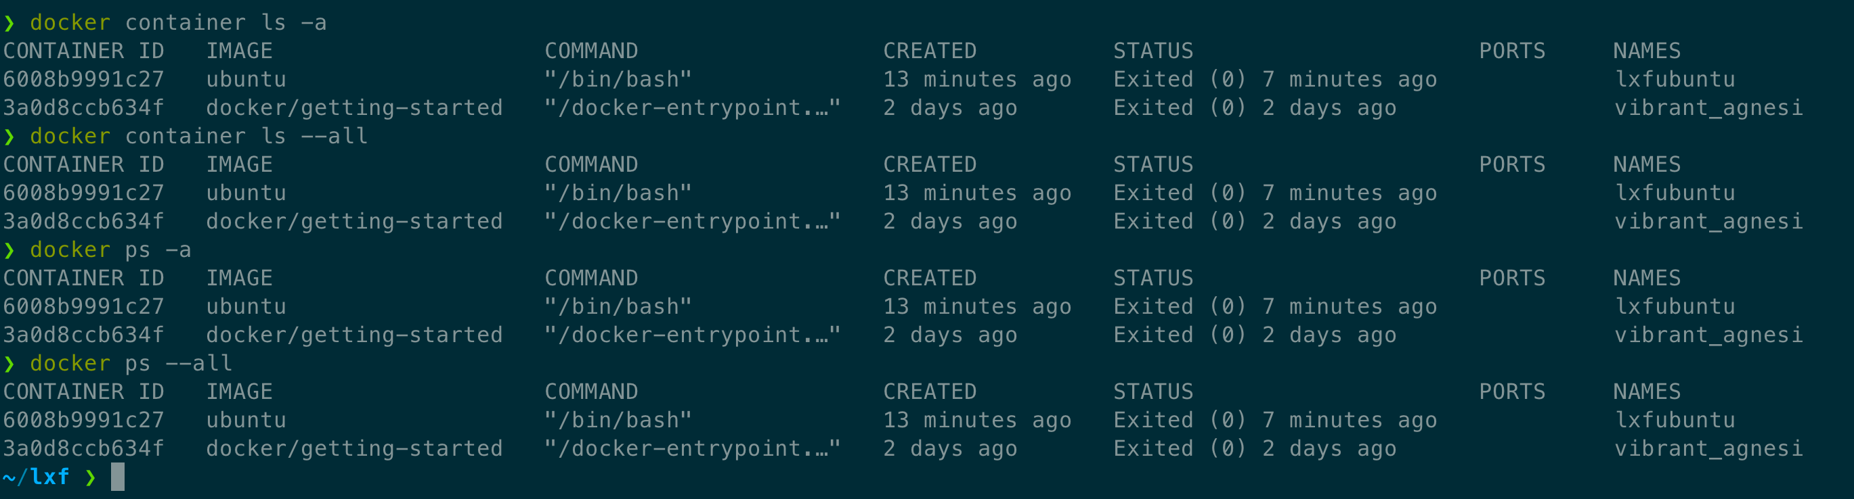
Task: Click the lxfubuntu name in first listing
Action: [x=1675, y=79]
